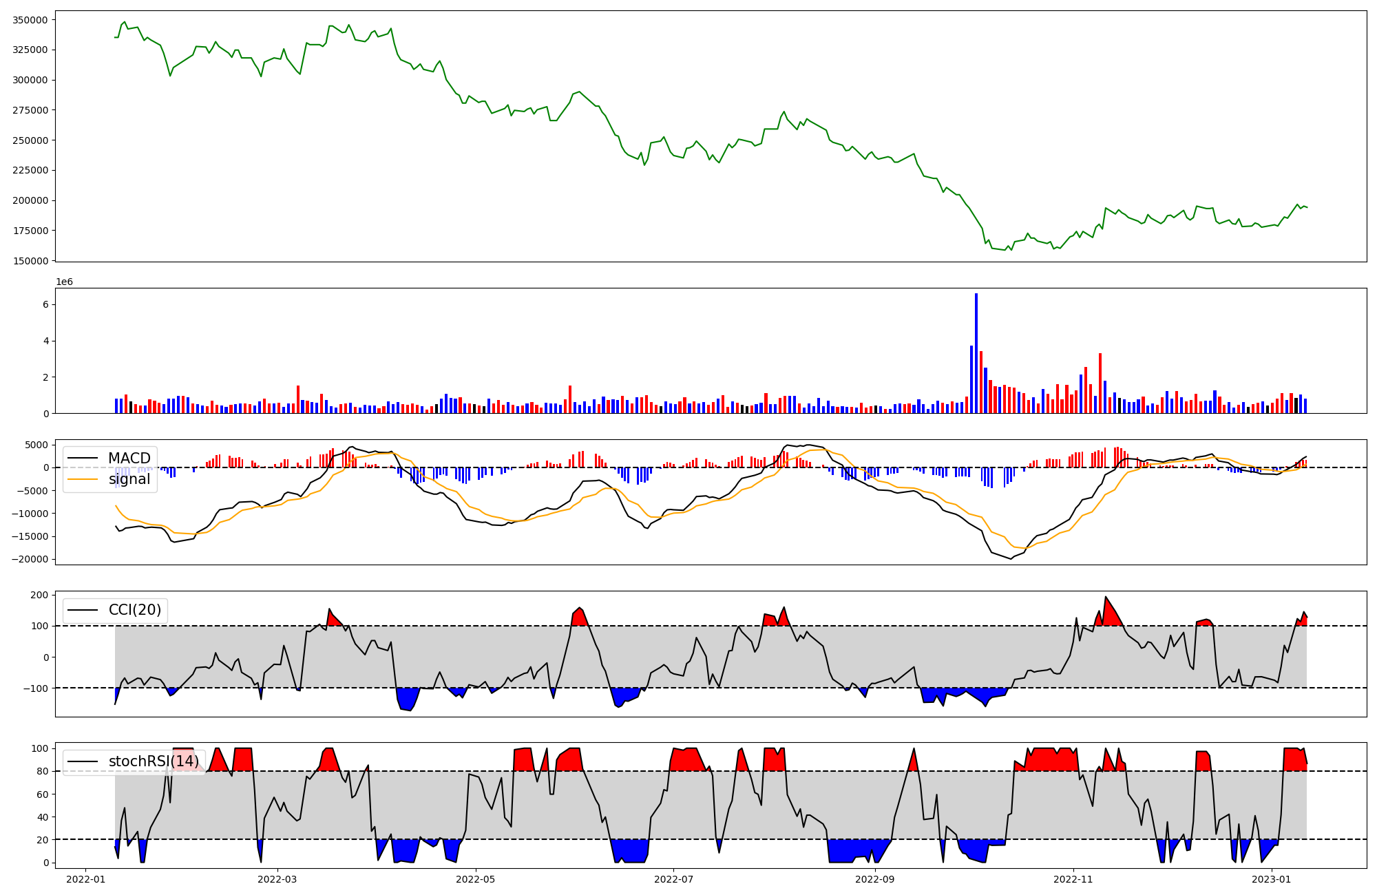Click the 200 label on CCI axis
Image resolution: width=1377 pixels, height=895 pixels.
click(40, 595)
